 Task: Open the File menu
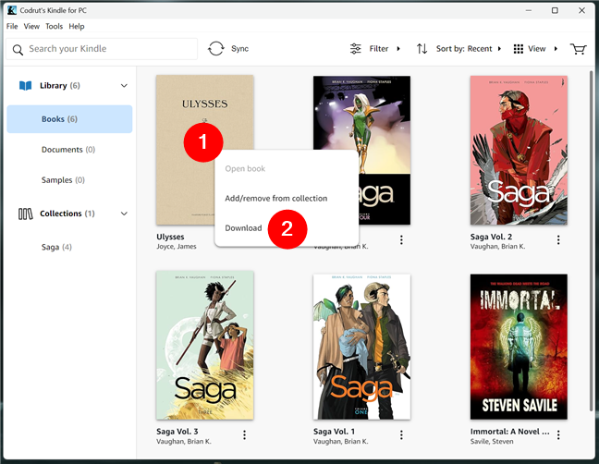(x=12, y=27)
